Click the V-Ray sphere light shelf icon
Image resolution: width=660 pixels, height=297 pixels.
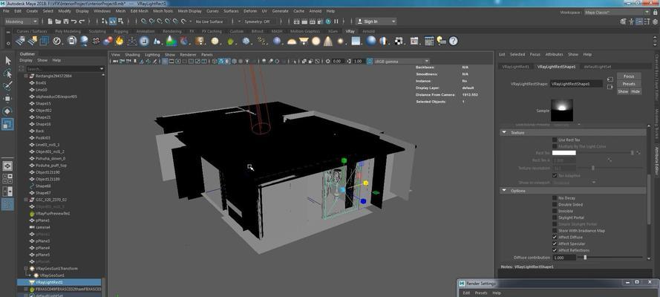(316, 41)
